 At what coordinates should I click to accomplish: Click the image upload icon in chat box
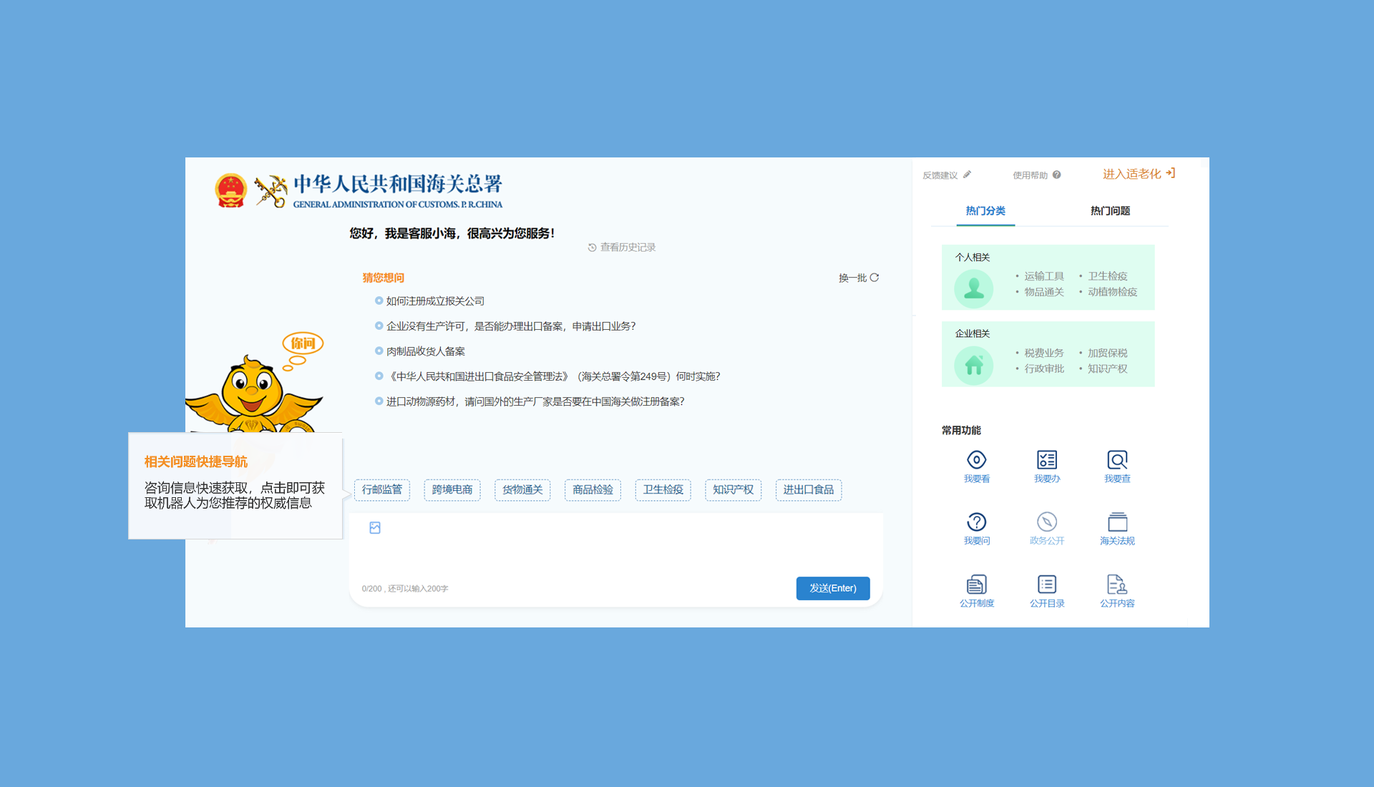375,528
